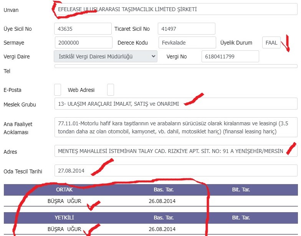Click the Vergi No label

pyautogui.click(x=177, y=57)
